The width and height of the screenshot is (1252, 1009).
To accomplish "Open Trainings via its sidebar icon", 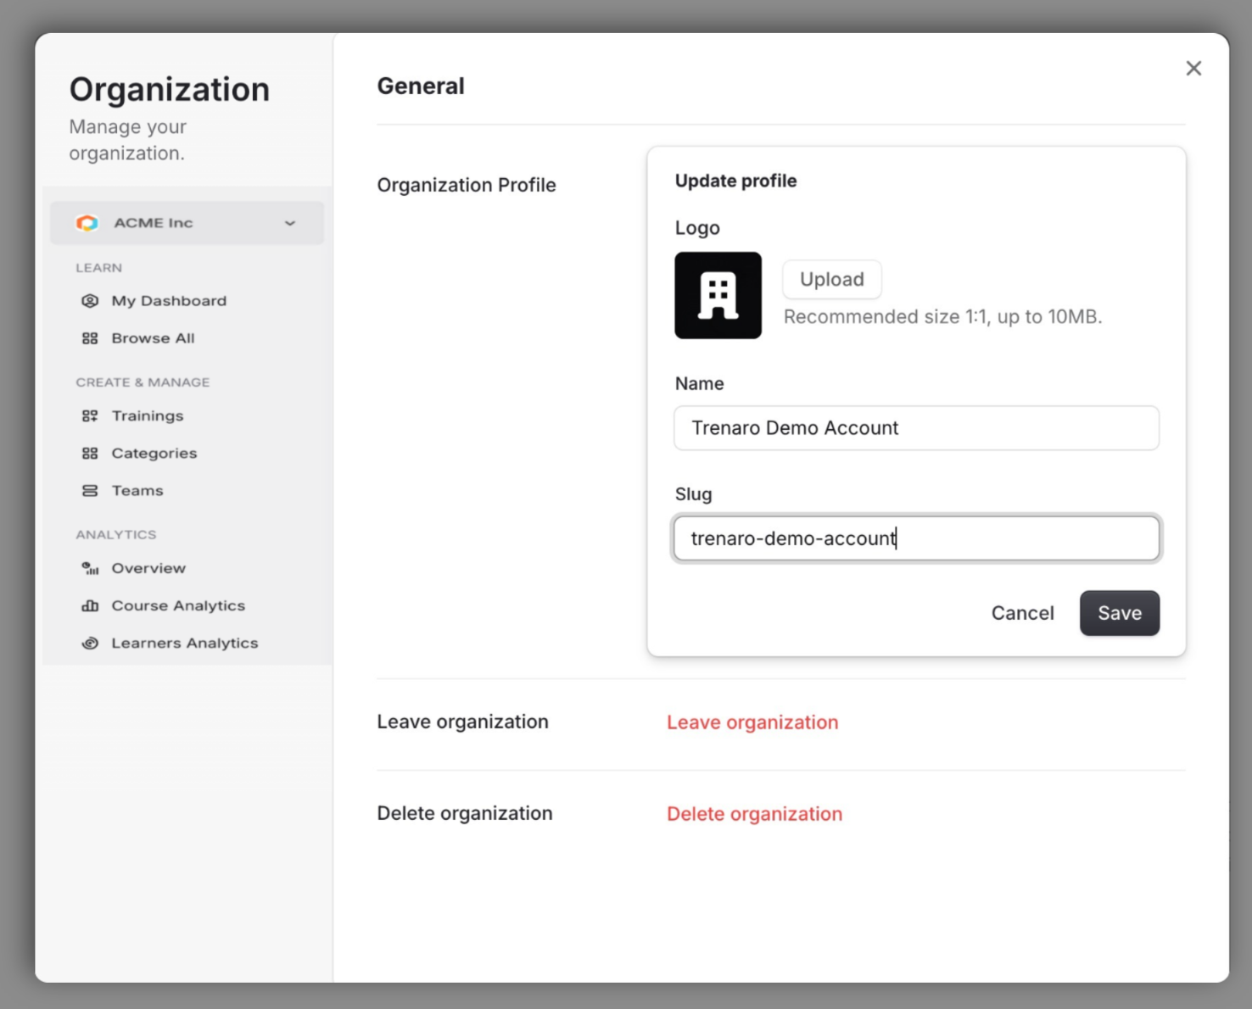I will click(x=90, y=415).
